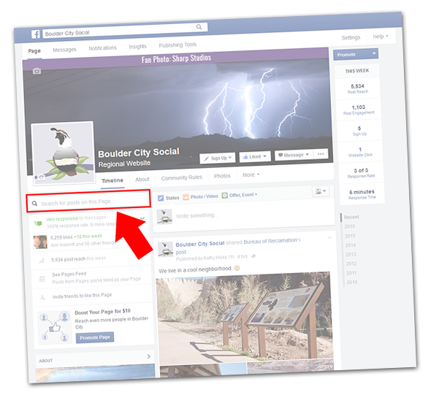
Task: Select the About tab
Action: point(142,179)
